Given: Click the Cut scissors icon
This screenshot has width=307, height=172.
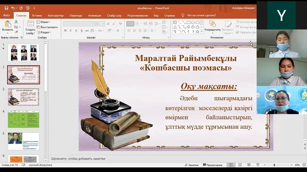Looking at the screenshot, I should 16,22.
